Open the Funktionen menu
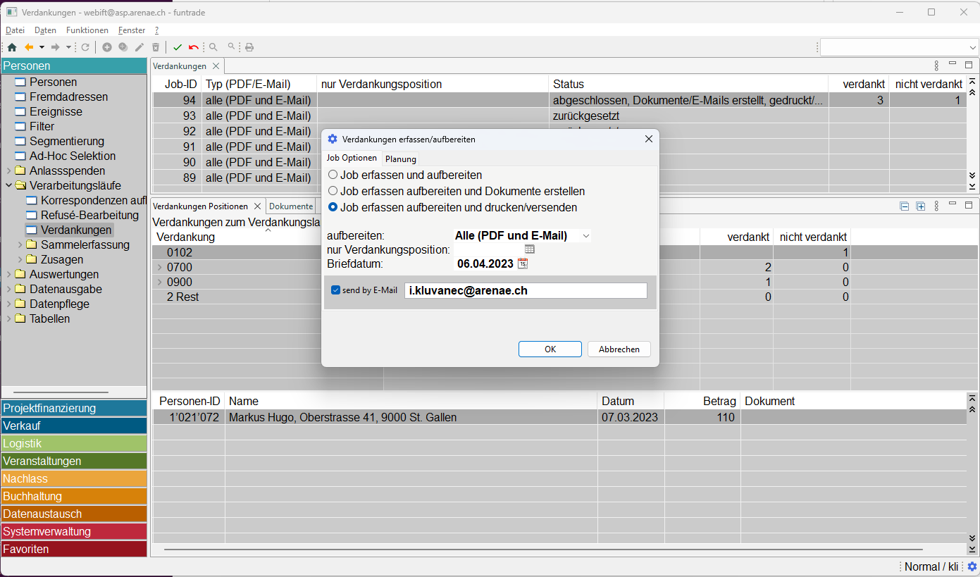 pyautogui.click(x=87, y=30)
